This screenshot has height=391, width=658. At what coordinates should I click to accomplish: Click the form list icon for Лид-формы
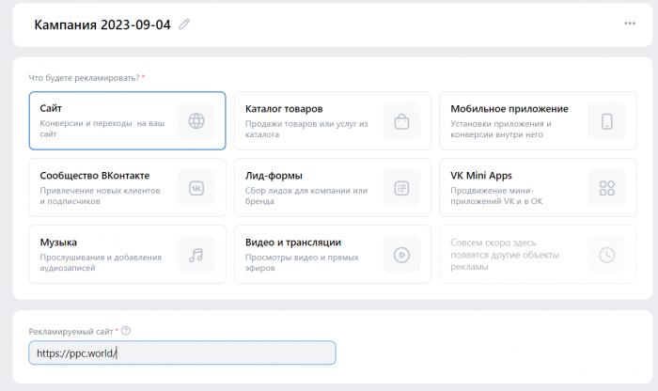[x=401, y=188]
